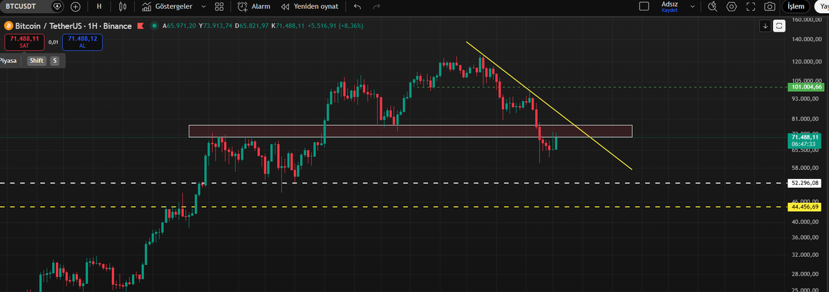Screen dimensions: 829x292
Task: Redo the last chart action
Action: (x=376, y=6)
